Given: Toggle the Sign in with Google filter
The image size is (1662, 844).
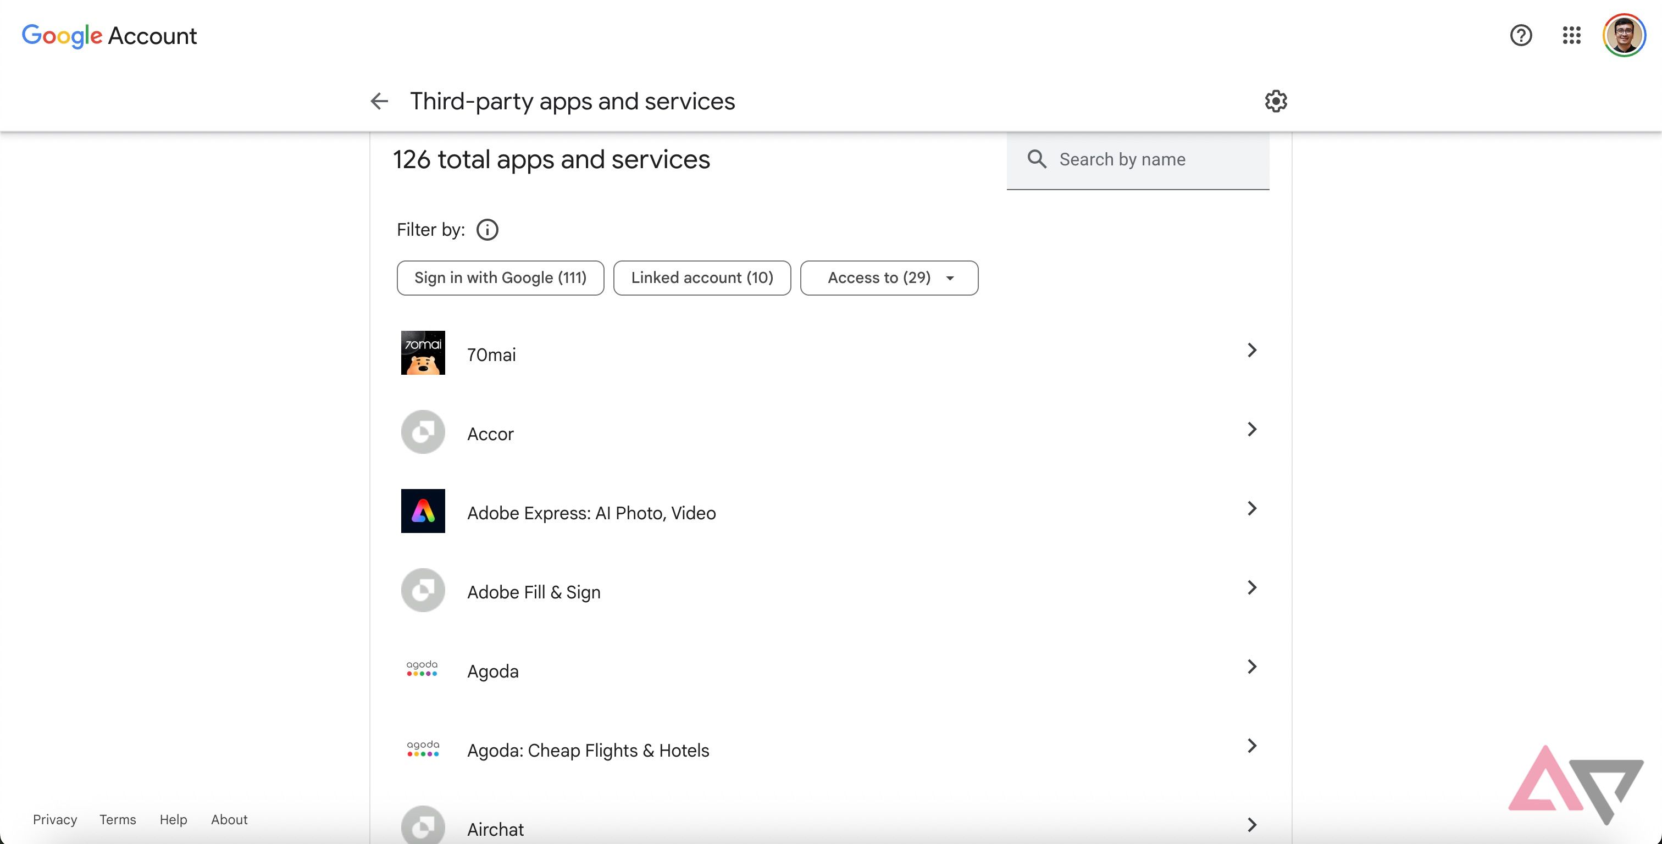Looking at the screenshot, I should coord(500,277).
